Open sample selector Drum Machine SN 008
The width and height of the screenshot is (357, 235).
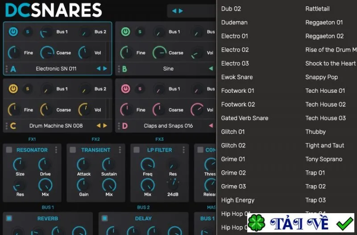(56, 126)
